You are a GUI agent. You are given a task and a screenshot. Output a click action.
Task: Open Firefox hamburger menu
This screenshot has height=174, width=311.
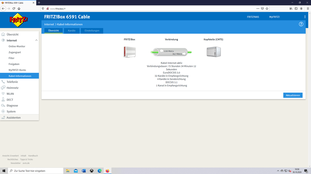click(x=308, y=8)
